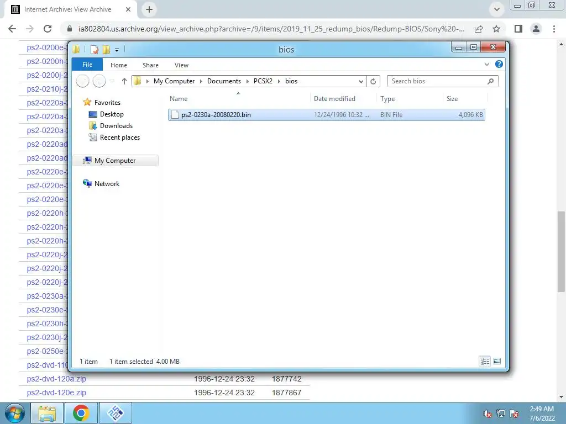Viewport: 566px width, 424px height.
Task: Bookmark this page with the star
Action: (x=496, y=29)
